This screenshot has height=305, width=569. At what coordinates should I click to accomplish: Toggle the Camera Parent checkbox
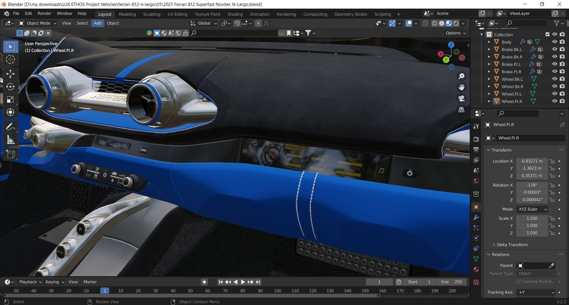[519, 282]
